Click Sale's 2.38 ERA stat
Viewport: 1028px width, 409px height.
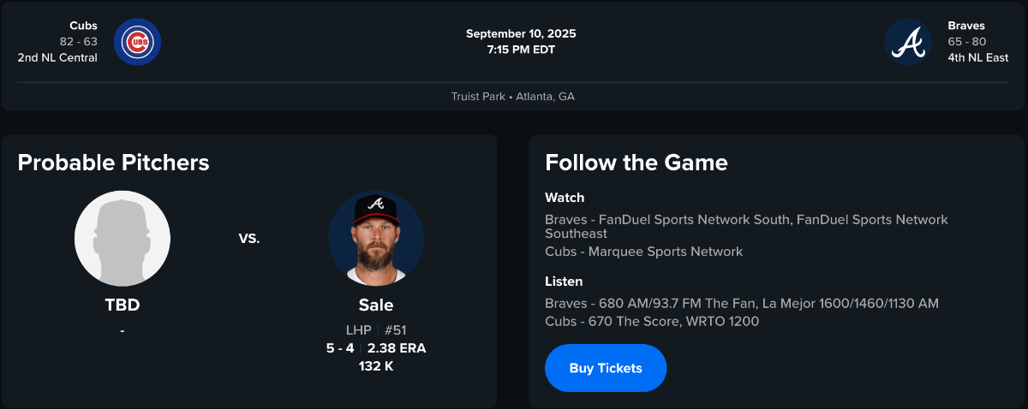(397, 348)
